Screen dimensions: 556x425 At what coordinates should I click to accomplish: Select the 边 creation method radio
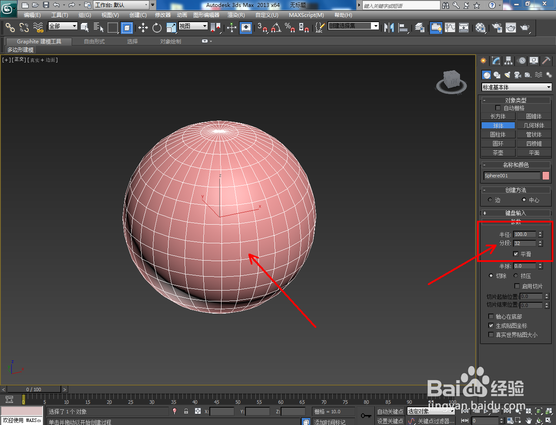490,200
